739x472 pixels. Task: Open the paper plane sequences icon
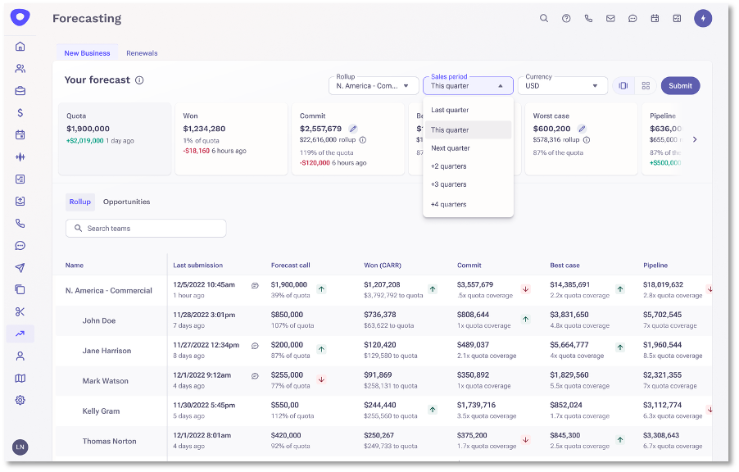[20, 268]
